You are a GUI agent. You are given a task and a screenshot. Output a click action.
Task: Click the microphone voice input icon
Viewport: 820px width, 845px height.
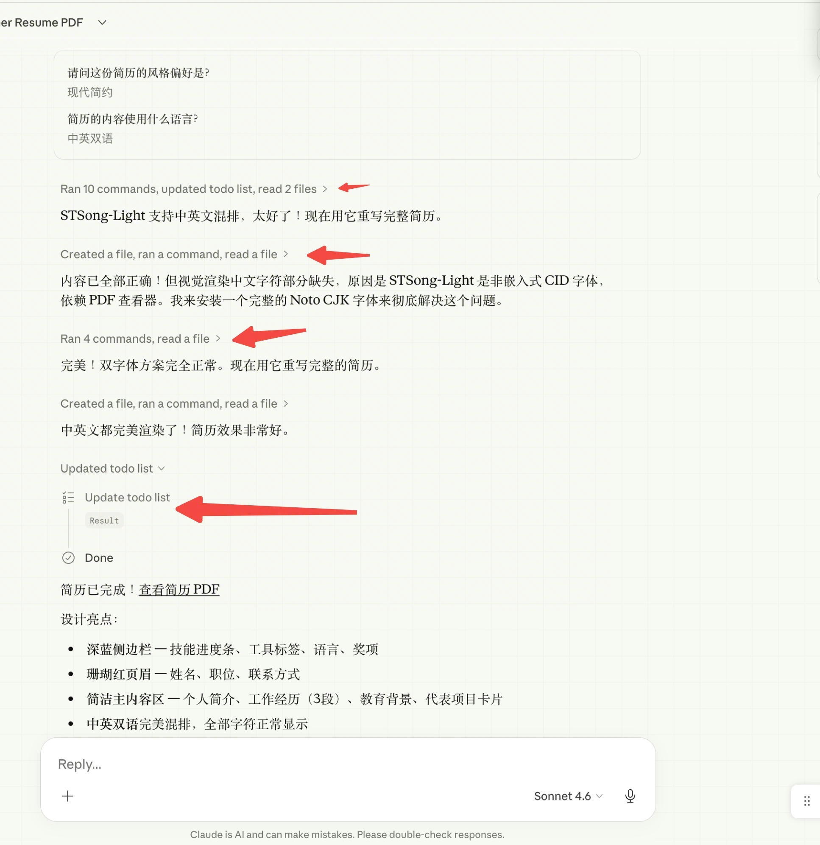click(630, 796)
